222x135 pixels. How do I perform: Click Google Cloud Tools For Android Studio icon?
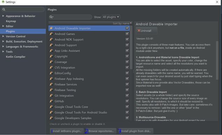click(x=51, y=112)
